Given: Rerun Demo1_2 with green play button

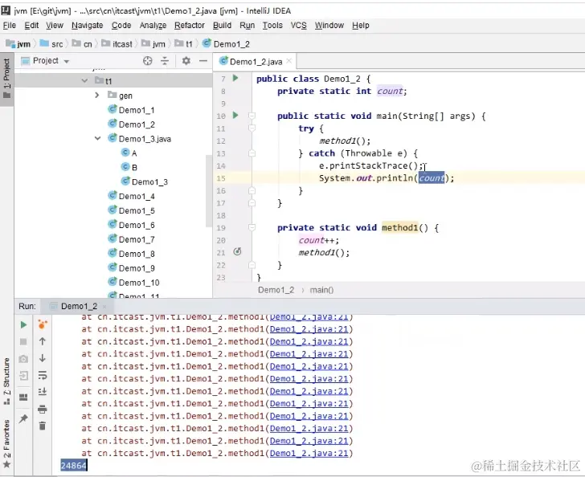Looking at the screenshot, I should [x=23, y=325].
